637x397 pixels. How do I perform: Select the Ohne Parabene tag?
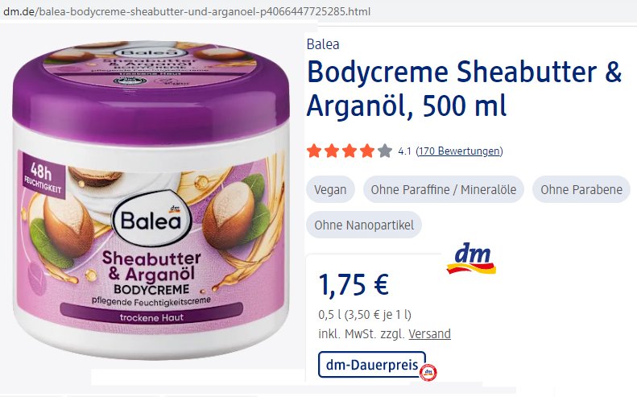click(x=581, y=189)
